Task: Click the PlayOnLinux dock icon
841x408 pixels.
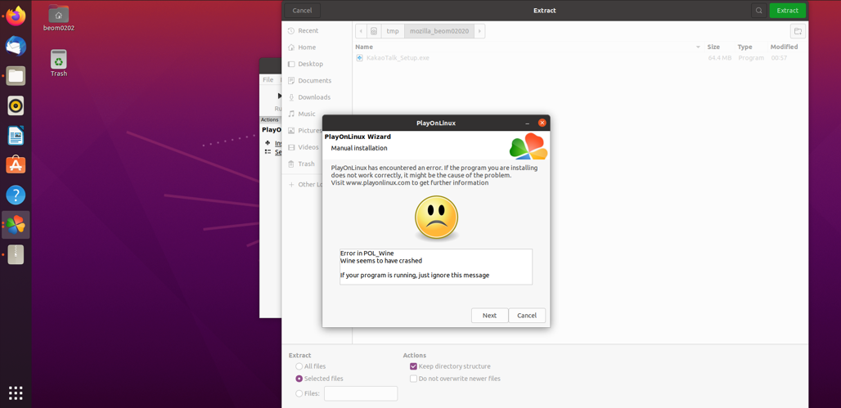Action: [16, 225]
